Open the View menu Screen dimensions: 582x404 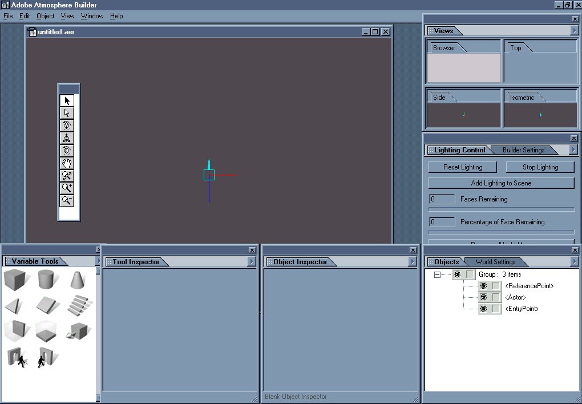click(x=67, y=16)
